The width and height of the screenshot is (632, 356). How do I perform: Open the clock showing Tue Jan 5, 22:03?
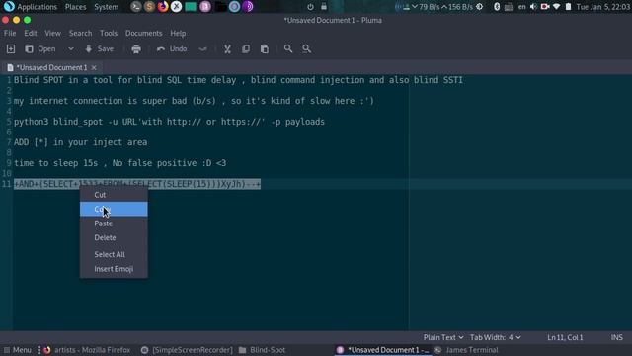pos(602,7)
